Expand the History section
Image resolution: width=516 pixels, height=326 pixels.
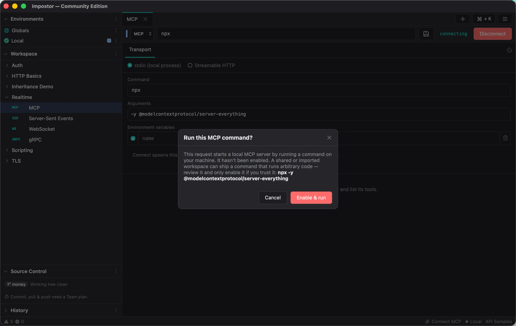coord(6,310)
